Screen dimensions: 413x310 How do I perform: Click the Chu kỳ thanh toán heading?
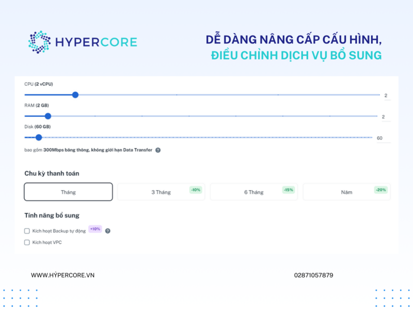coord(52,174)
